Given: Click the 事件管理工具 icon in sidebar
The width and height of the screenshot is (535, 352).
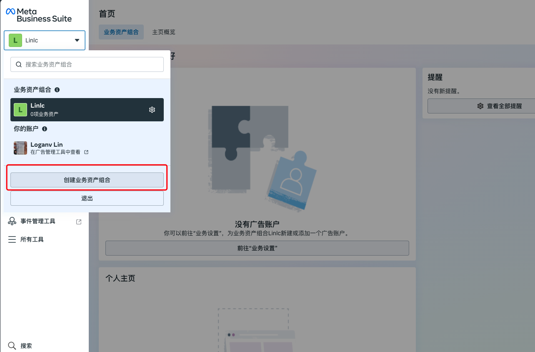Looking at the screenshot, I should (12, 221).
